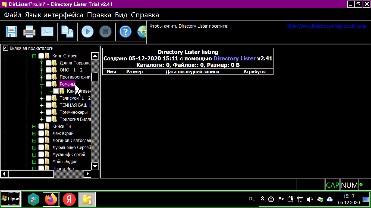Expand the Кинси Ти folder node

click(34, 126)
